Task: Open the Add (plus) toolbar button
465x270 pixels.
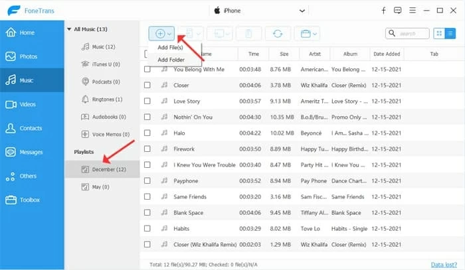Action: 160,34
